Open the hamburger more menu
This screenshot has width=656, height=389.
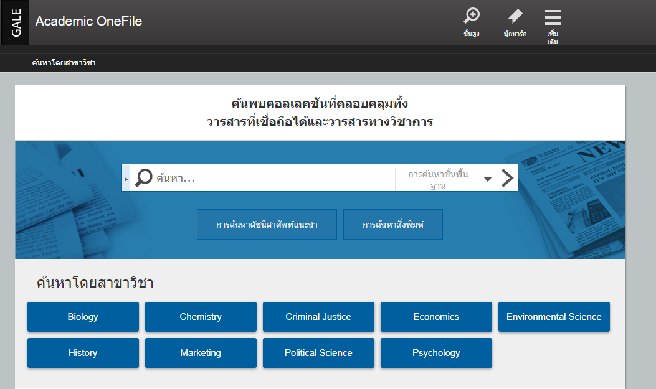(553, 17)
